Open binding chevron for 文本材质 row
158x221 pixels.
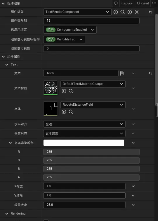click(133, 88)
